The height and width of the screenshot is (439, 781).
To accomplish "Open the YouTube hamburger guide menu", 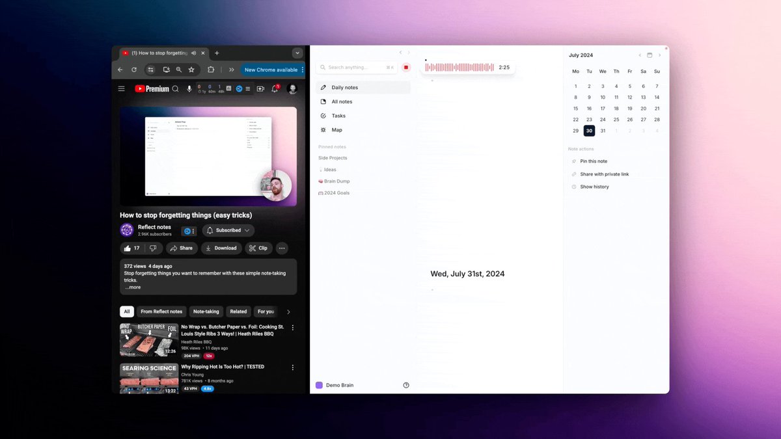I will point(121,88).
